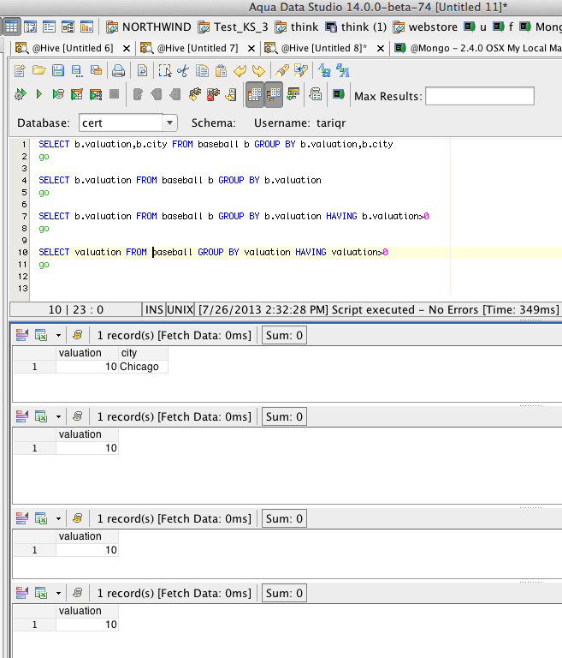Close the @Hive [Untitled 7] tab
This screenshot has width=562, height=658.
tap(251, 49)
